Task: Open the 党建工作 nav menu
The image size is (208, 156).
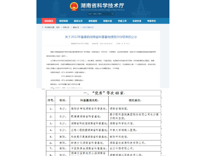Action: click(x=122, y=21)
